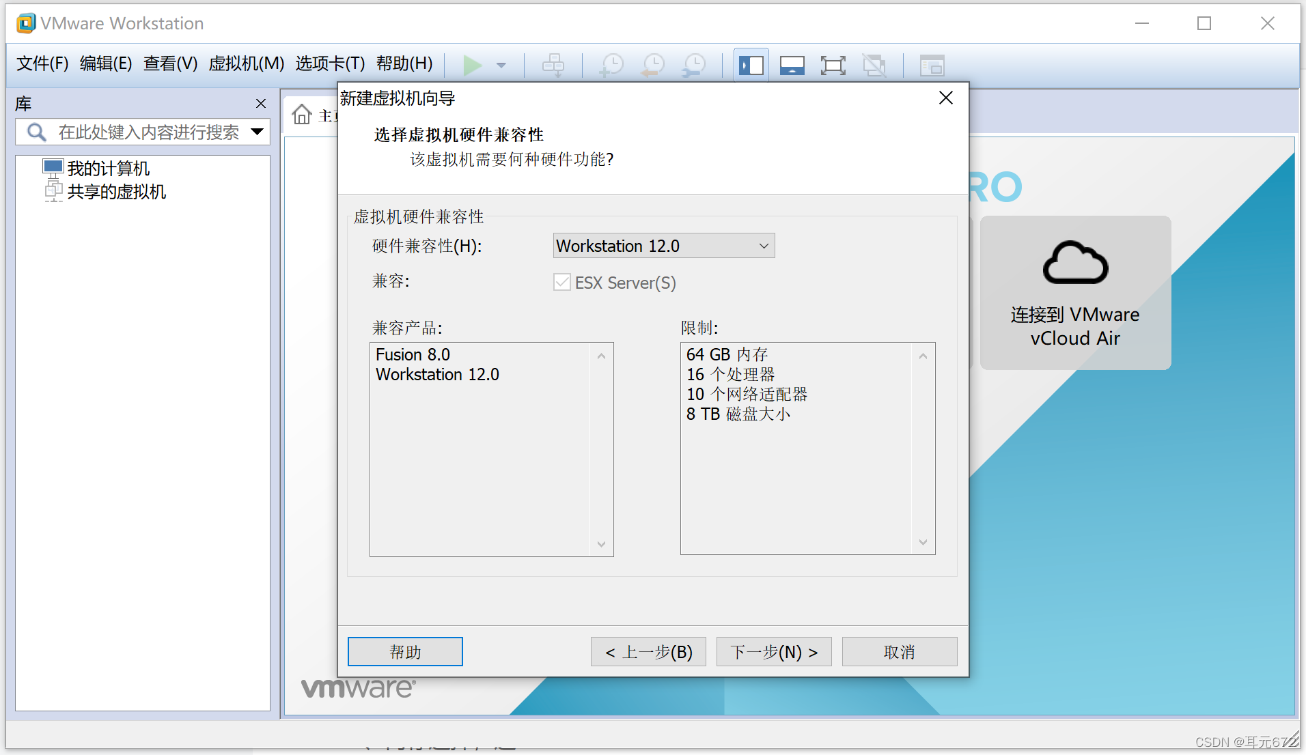Select Workstation 12.0 in compatible products list
Screen dimensions: 1306x755
438,374
